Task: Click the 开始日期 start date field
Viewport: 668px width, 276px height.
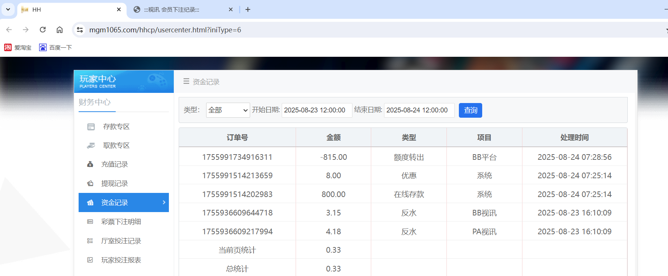Action: point(317,110)
